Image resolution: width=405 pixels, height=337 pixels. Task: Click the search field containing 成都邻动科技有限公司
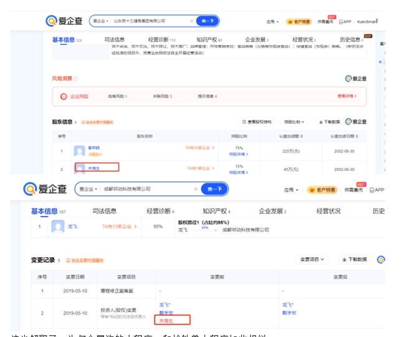pos(146,188)
